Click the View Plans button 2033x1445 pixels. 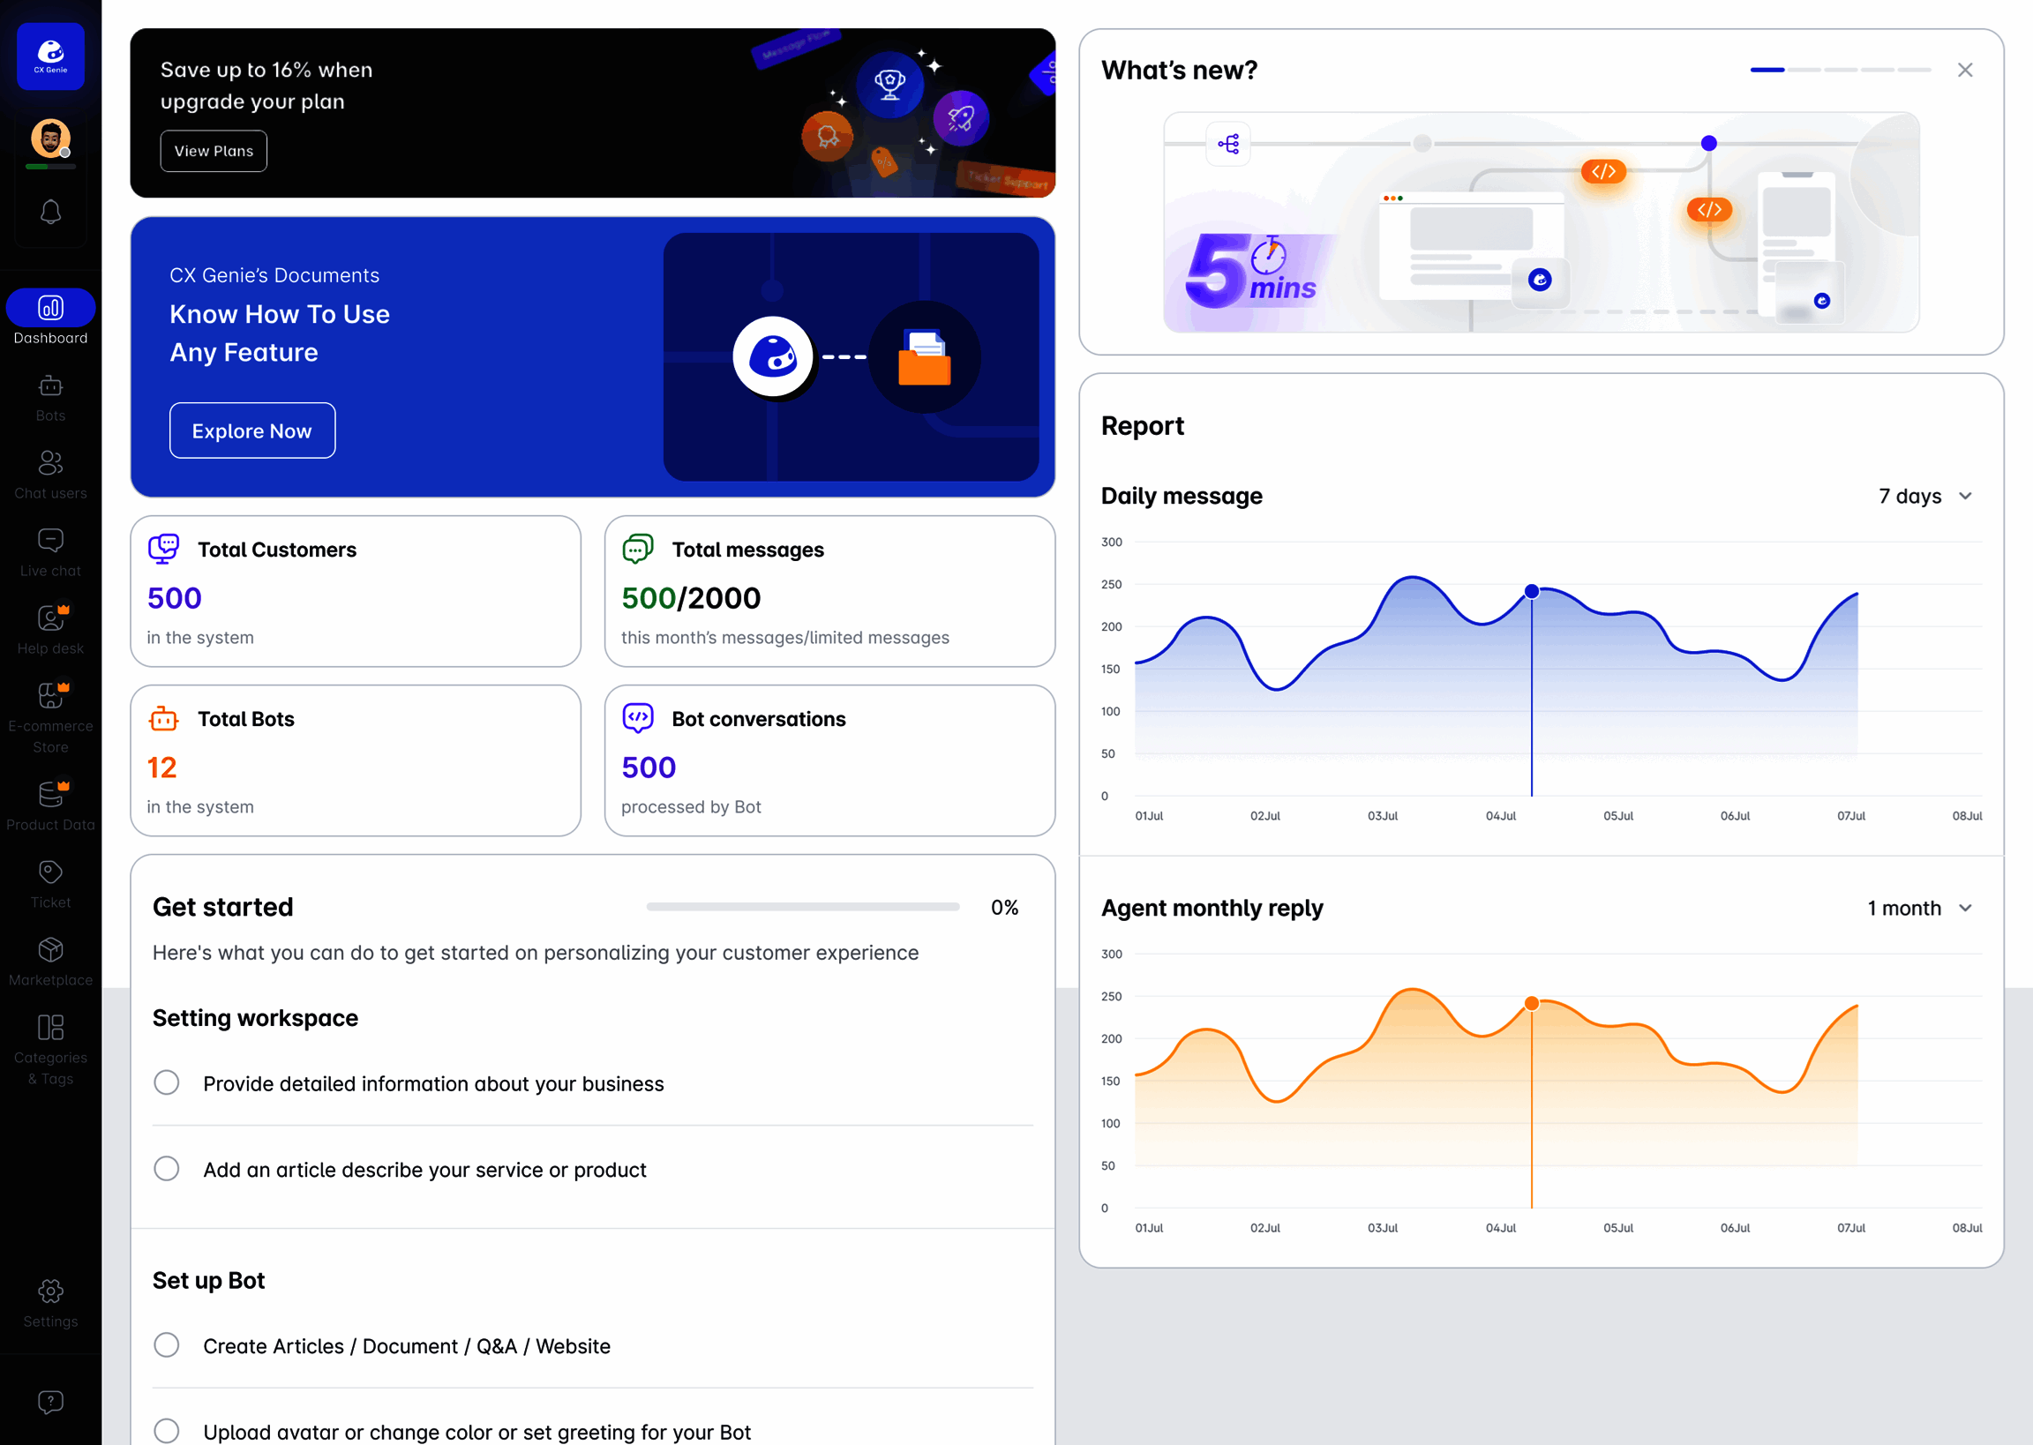pyautogui.click(x=214, y=151)
